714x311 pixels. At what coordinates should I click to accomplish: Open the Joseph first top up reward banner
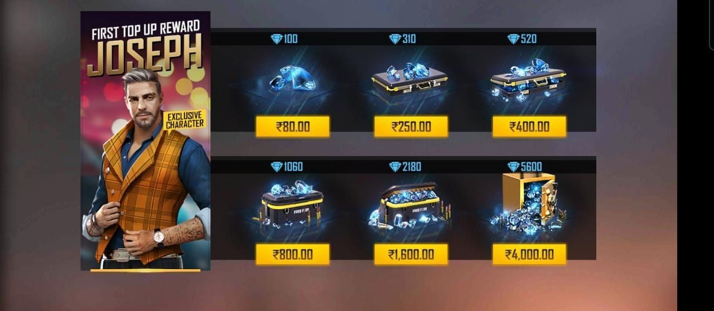(146, 141)
